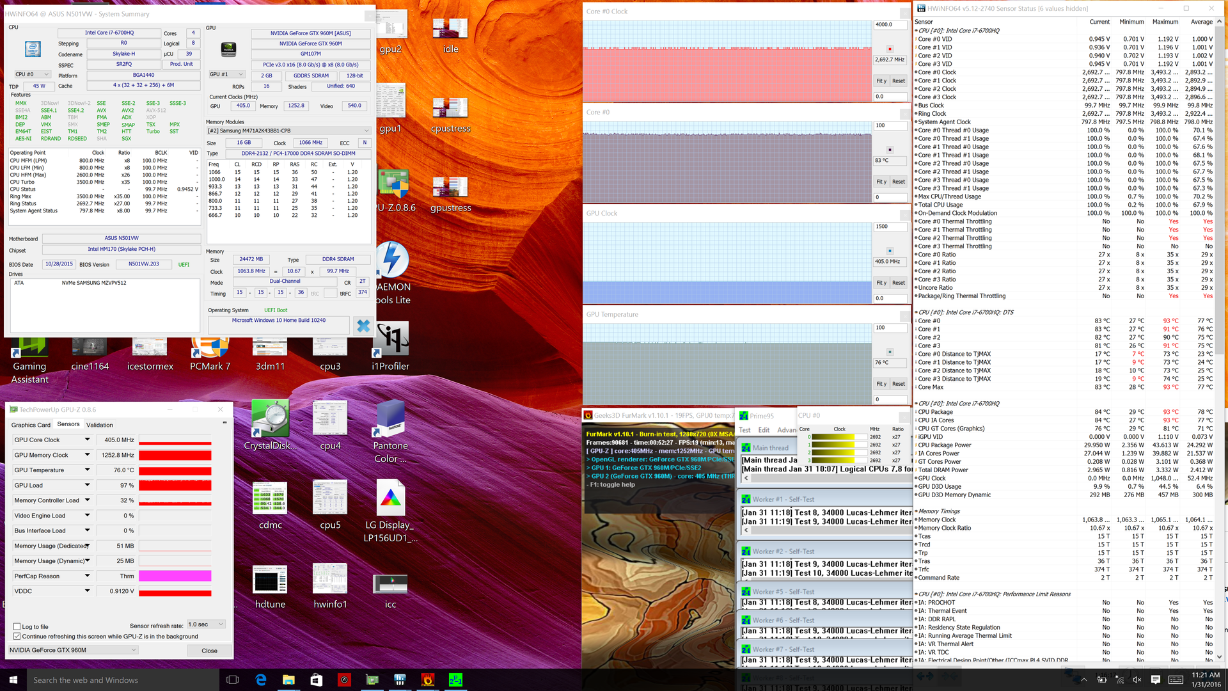This screenshot has width=1228, height=691.
Task: Expand the GPU Temperature sensor dropdown
Action: pyautogui.click(x=88, y=470)
